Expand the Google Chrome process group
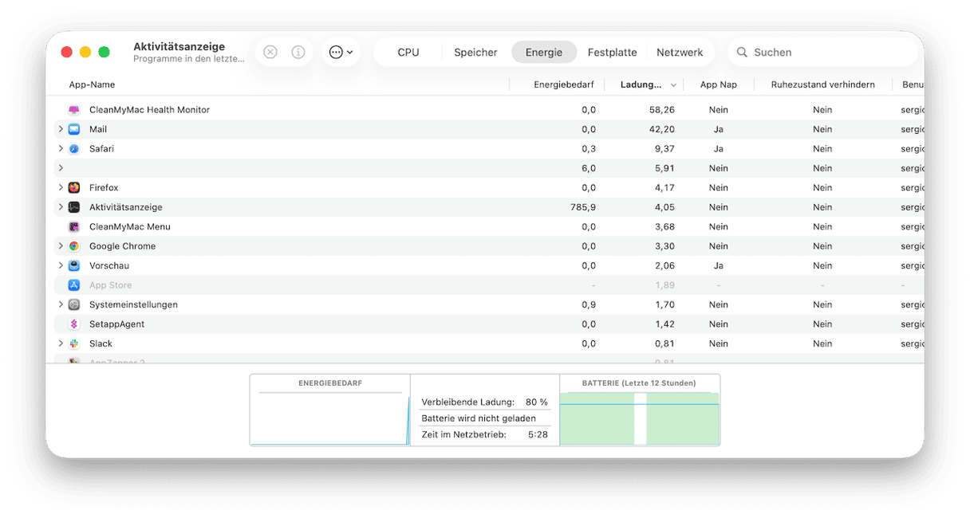This screenshot has height=518, width=970. [61, 246]
